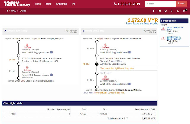Click Flight Duration 15h 45m label
The width and height of the screenshot is (190, 124).
(x=71, y=31)
